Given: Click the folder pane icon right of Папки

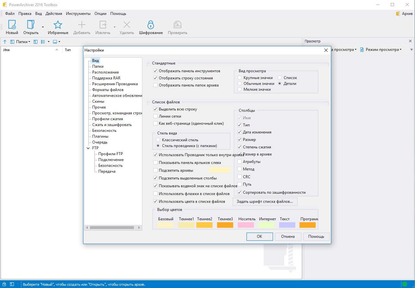Looking at the screenshot, I should (36, 42).
